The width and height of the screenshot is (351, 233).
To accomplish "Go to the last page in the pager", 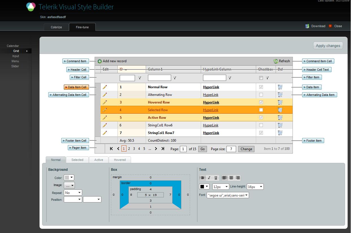I will click(x=163, y=149).
